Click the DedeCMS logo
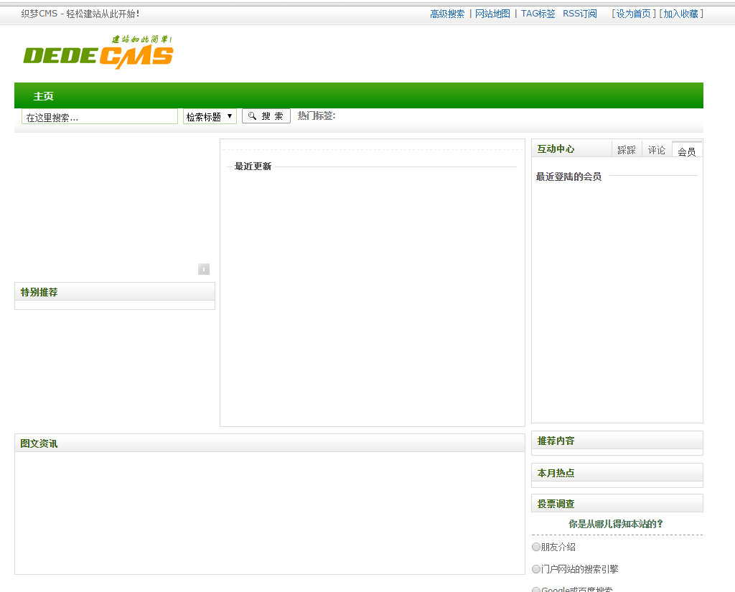735x592 pixels. (98, 53)
